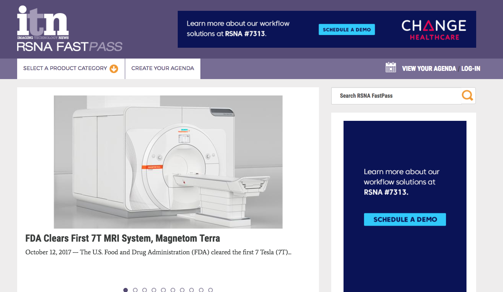Image resolution: width=503 pixels, height=292 pixels.
Task: Click the Change Healthcare logo
Action: [x=434, y=29]
